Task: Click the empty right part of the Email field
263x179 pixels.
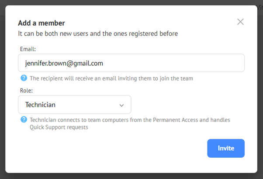Action: (173, 63)
